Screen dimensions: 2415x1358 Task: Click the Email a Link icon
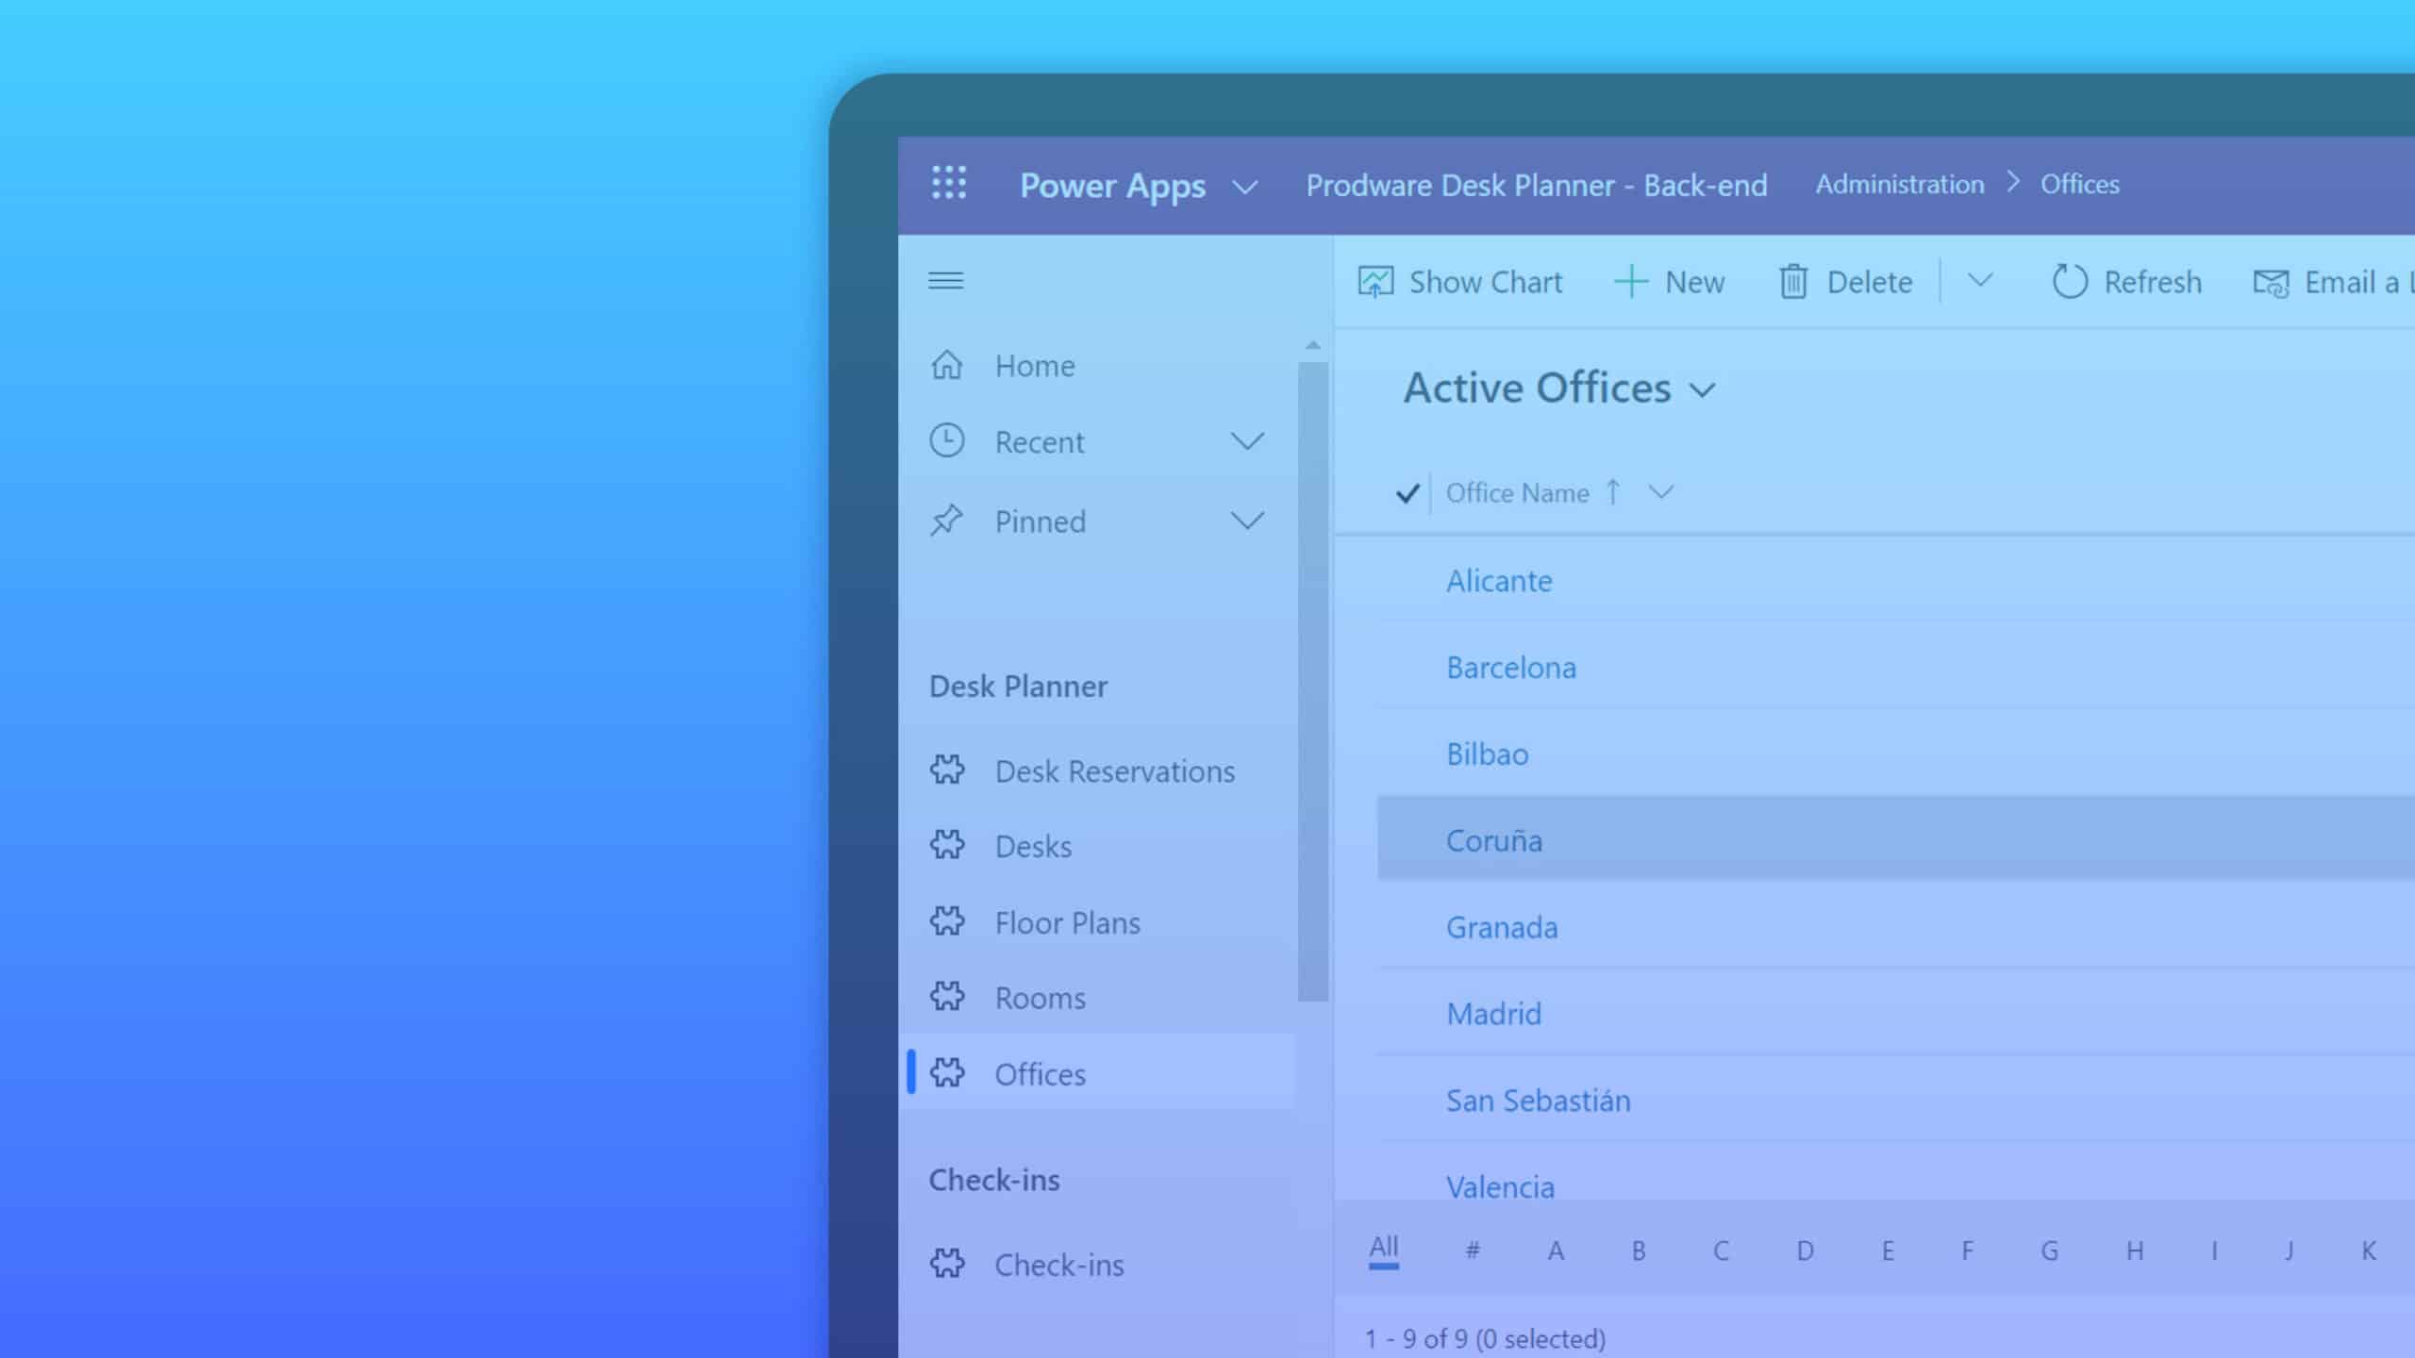[2273, 282]
